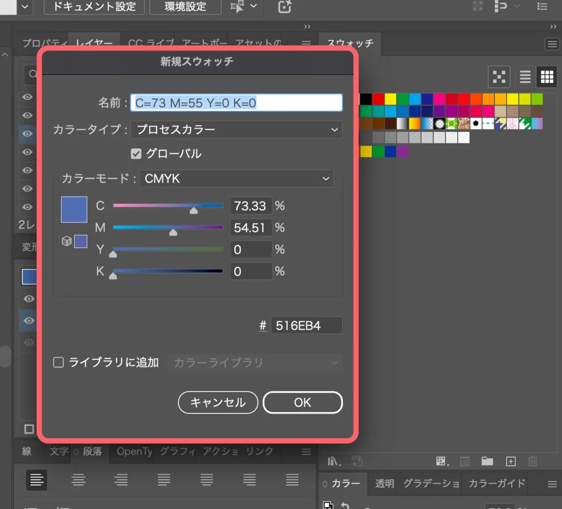Open the swatch libraries menu icon
Image resolution: width=562 pixels, height=509 pixels.
tap(332, 461)
